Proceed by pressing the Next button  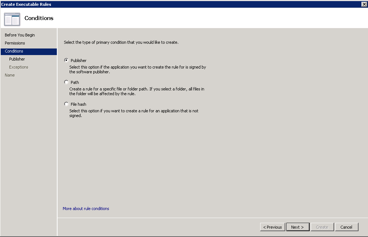click(x=297, y=227)
